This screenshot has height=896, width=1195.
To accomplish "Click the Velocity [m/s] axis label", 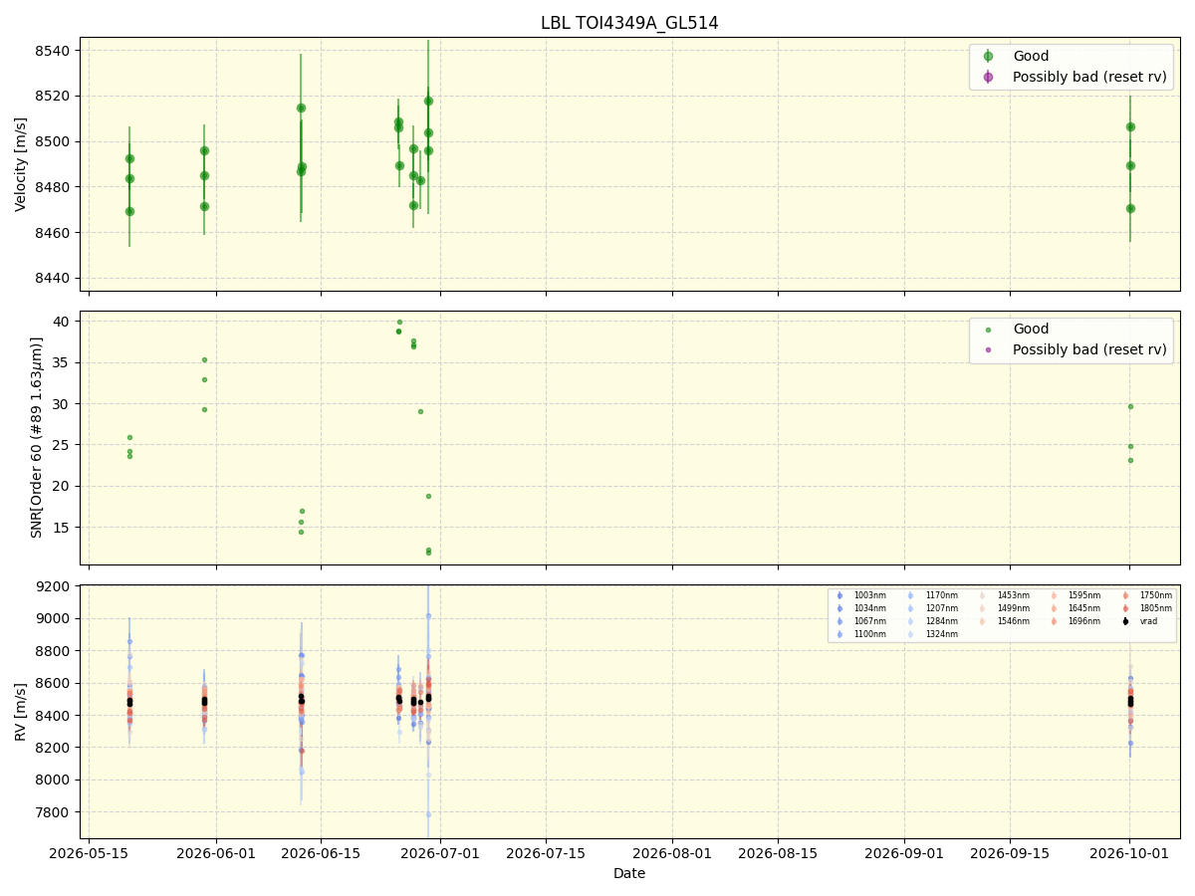I will (x=21, y=164).
